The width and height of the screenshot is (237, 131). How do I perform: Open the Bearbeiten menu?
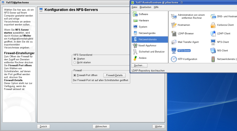point(145,7)
